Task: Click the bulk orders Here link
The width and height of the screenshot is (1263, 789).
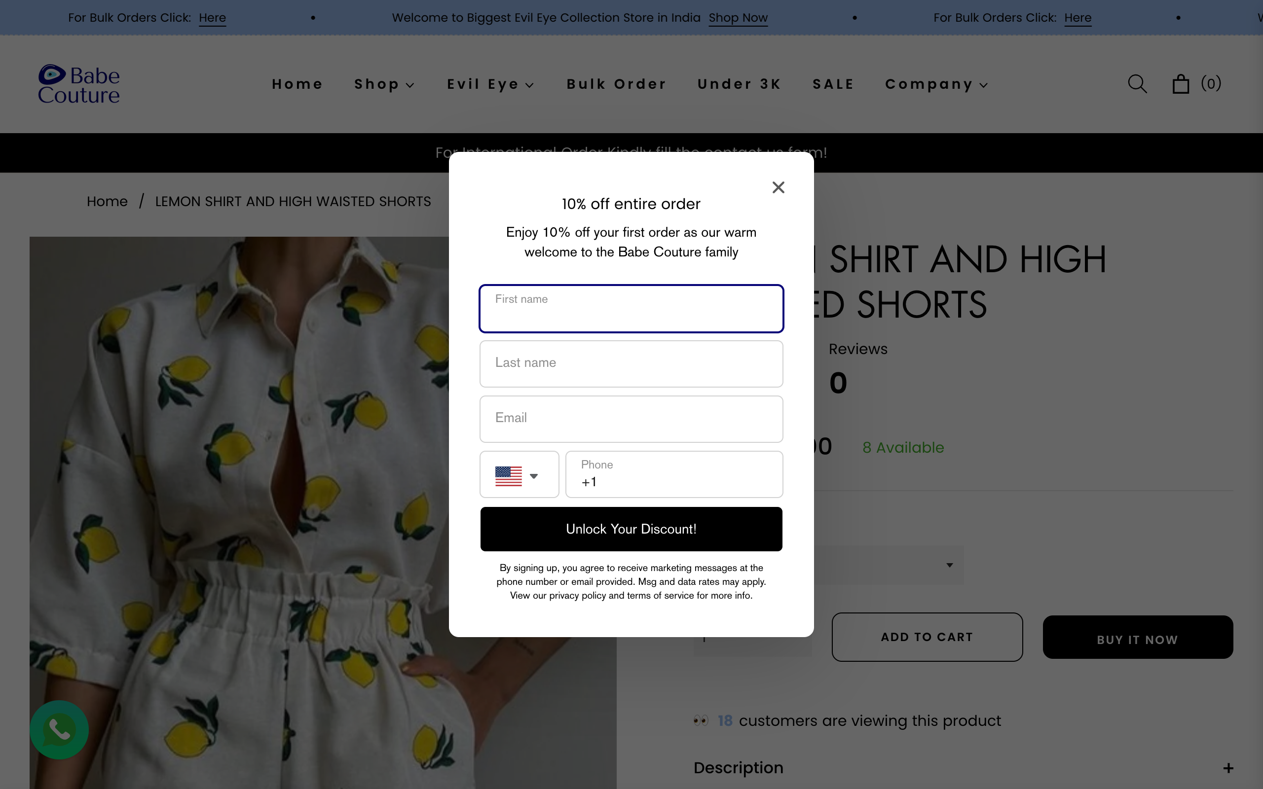Action: pos(212,17)
